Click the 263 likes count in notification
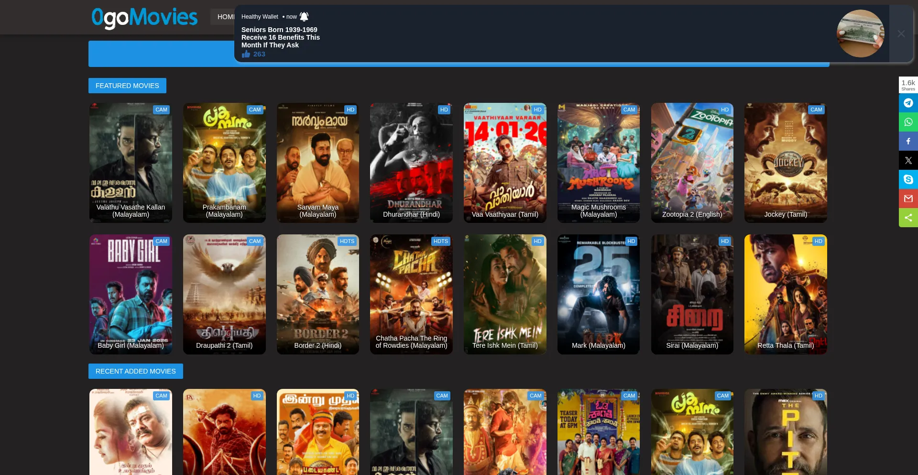Image resolution: width=918 pixels, height=475 pixels. tap(259, 54)
